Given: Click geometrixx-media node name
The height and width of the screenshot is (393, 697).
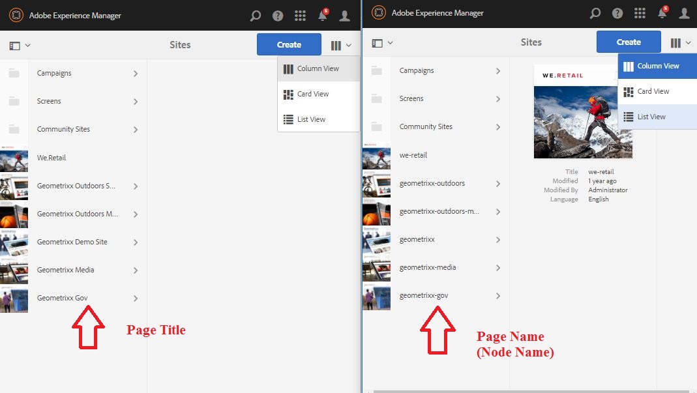Looking at the screenshot, I should [x=428, y=267].
